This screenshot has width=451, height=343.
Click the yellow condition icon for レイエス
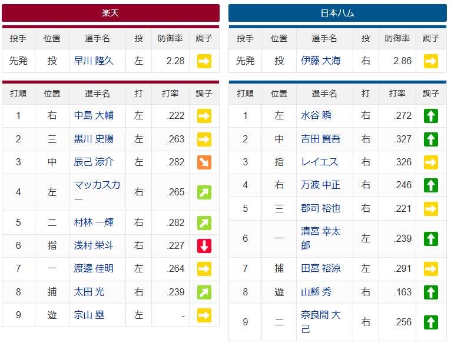[x=431, y=162]
